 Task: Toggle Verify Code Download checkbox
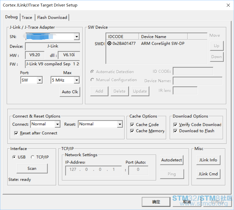(x=175, y=125)
